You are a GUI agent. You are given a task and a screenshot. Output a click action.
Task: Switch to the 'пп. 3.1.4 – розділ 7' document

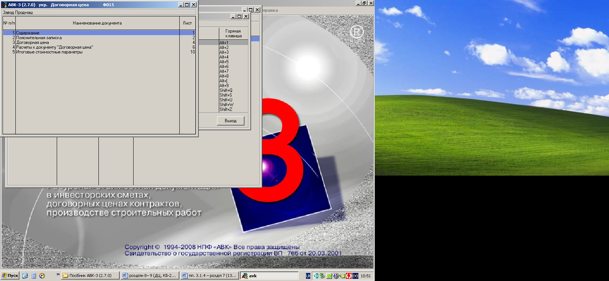(x=210, y=276)
